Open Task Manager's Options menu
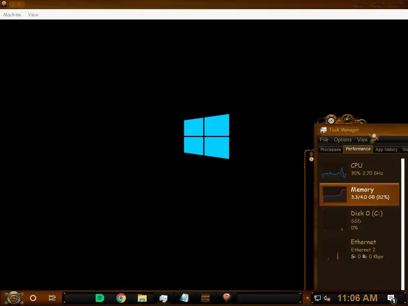Image resolution: width=408 pixels, height=306 pixels. [x=343, y=140]
